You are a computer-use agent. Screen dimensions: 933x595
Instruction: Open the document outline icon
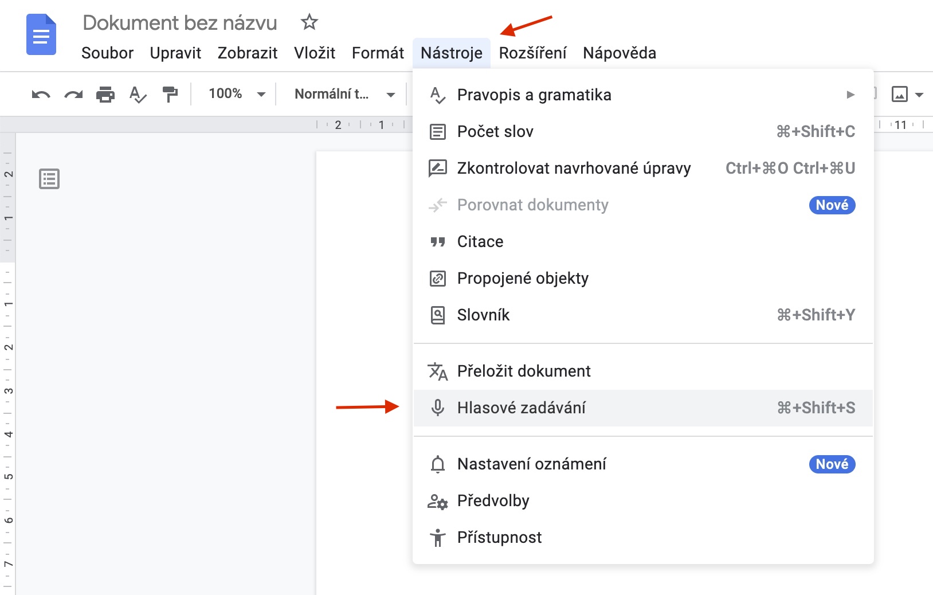[x=49, y=179]
